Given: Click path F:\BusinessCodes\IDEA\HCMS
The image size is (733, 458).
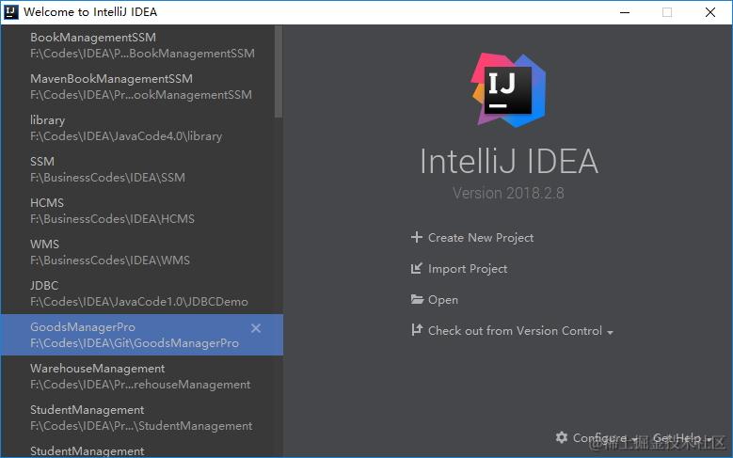Looking at the screenshot, I should point(112,219).
